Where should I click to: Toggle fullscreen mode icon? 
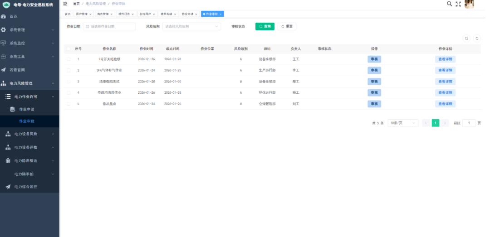click(458, 4)
